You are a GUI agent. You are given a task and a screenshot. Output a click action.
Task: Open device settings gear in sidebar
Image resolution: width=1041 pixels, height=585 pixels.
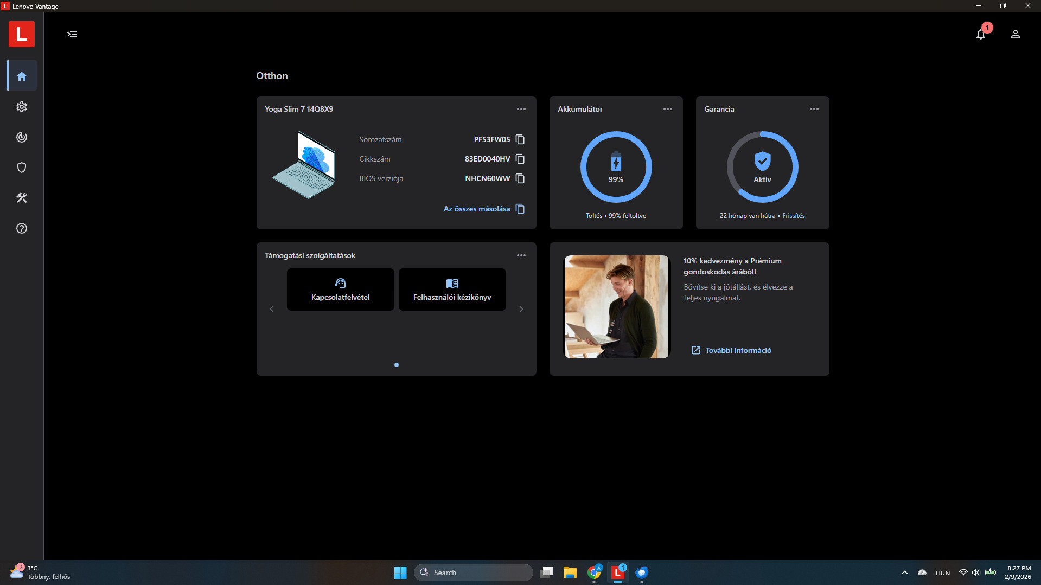(22, 107)
